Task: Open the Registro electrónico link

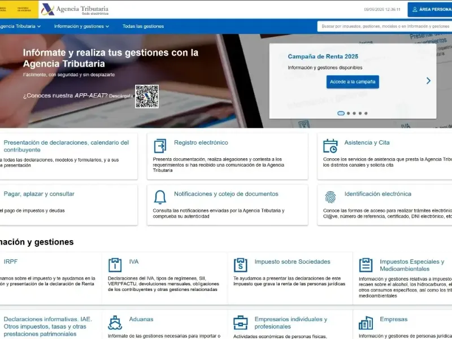Action: 201,142
